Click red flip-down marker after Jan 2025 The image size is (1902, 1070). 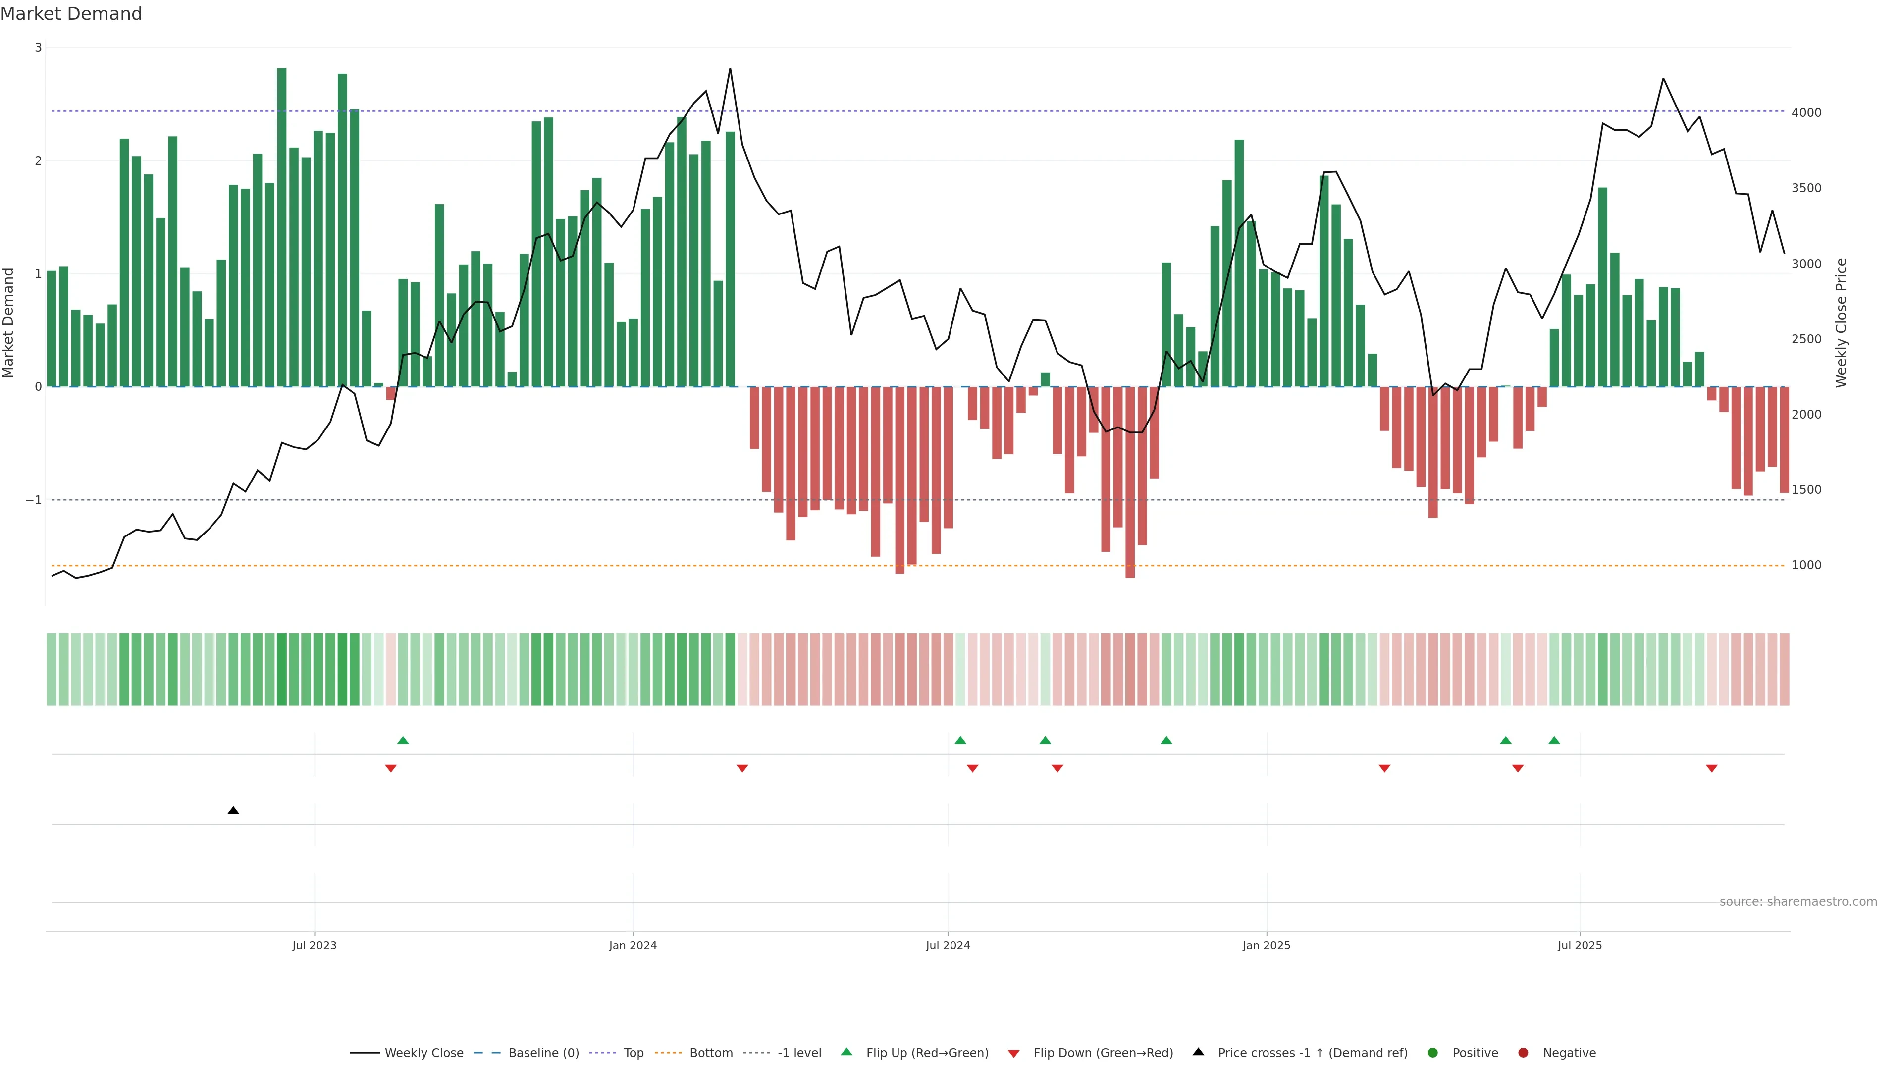(x=1384, y=769)
